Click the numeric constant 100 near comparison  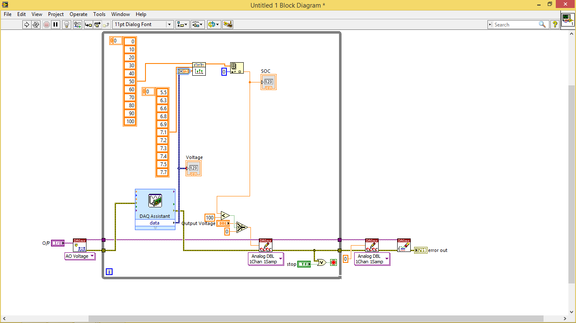210,217
